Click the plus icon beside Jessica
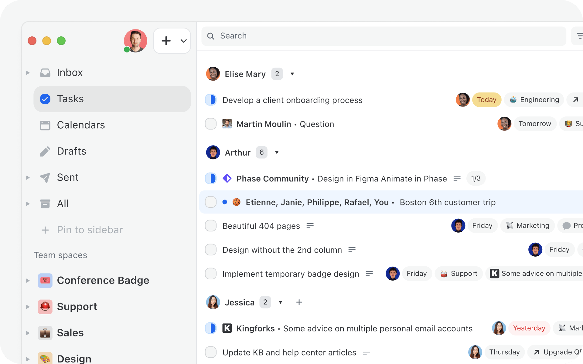The height and width of the screenshot is (364, 583). (x=299, y=302)
